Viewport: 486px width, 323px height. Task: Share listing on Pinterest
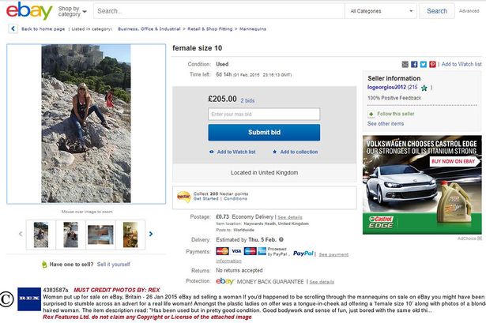431,64
